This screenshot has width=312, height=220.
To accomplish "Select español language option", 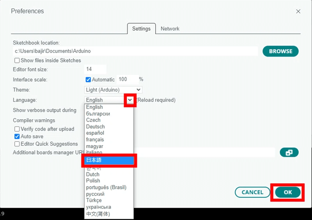I will click(x=109, y=133).
